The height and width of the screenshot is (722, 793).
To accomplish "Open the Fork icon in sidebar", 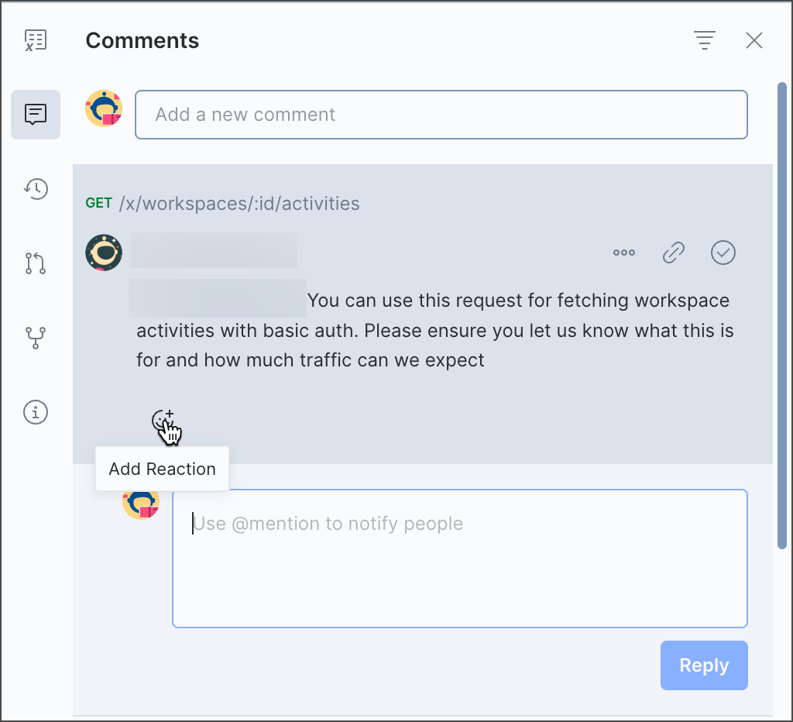I will pyautogui.click(x=36, y=338).
